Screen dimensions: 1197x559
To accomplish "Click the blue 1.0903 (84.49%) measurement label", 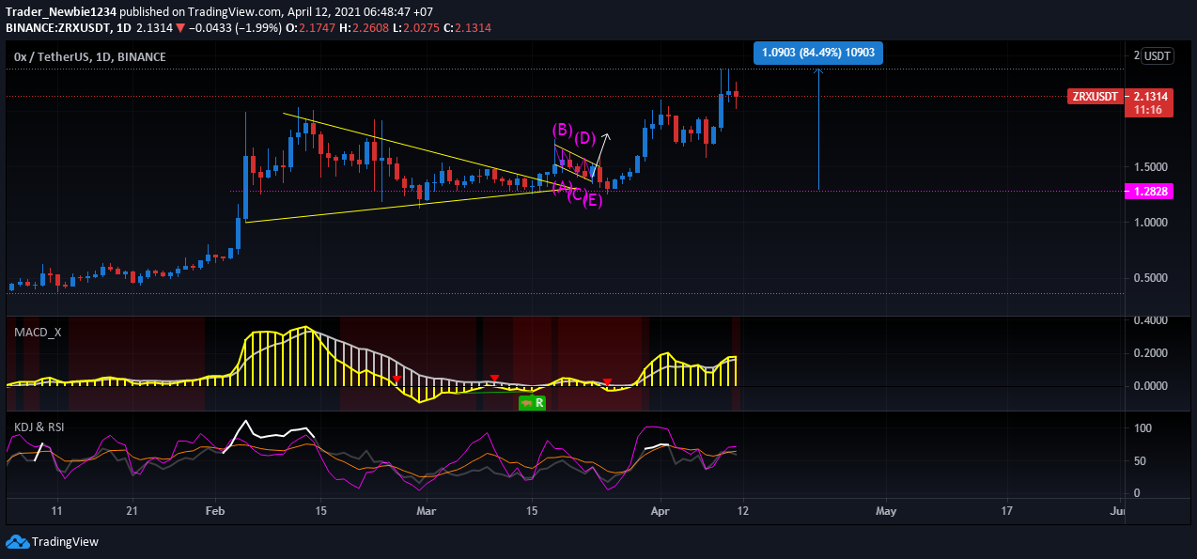I will [x=818, y=53].
